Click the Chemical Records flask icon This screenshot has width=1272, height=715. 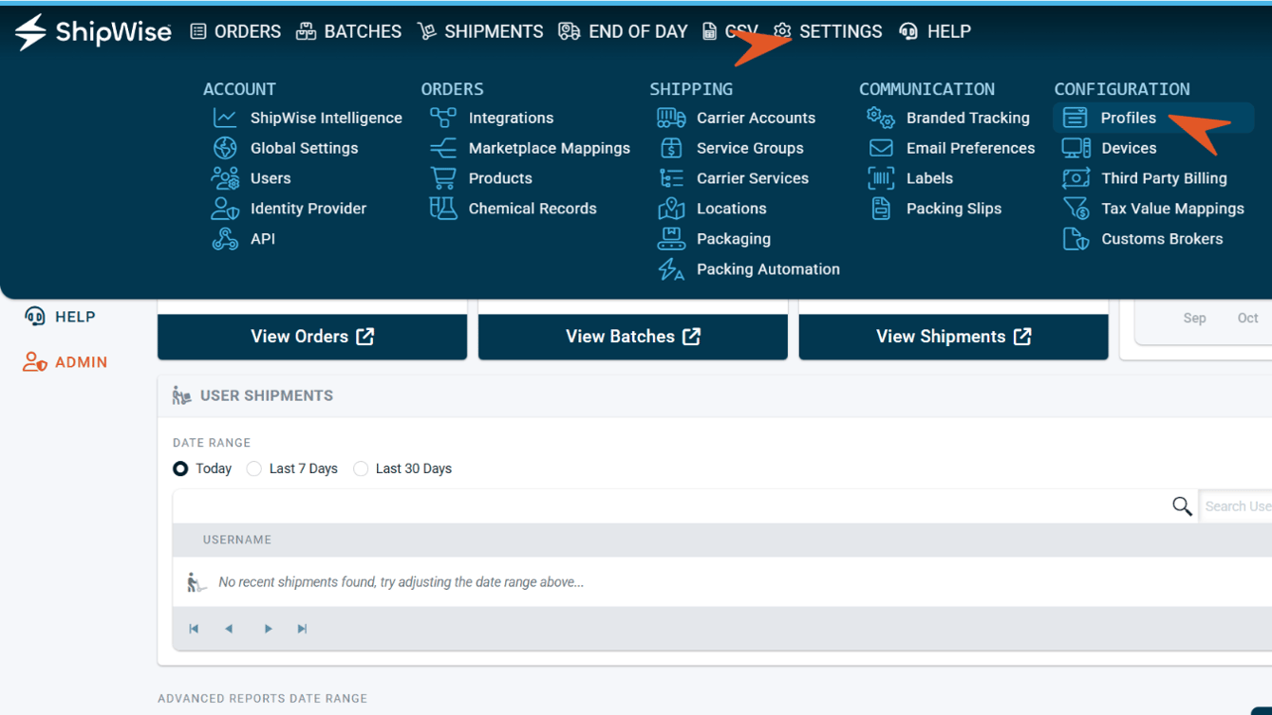pos(443,209)
